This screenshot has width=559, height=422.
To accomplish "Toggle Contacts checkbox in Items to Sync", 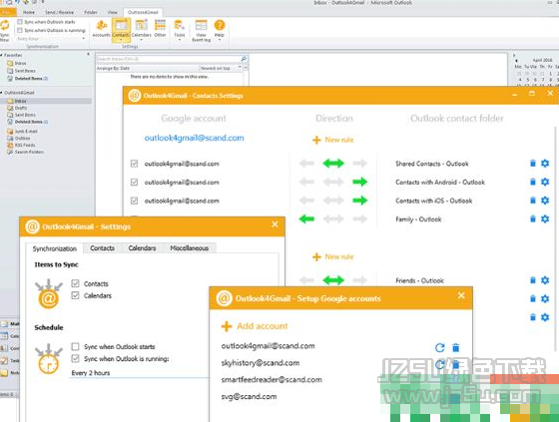I will pos(75,283).
